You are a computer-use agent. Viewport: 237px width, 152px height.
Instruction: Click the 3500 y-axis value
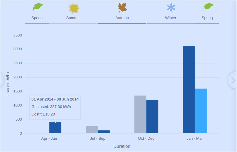pos(18,35)
